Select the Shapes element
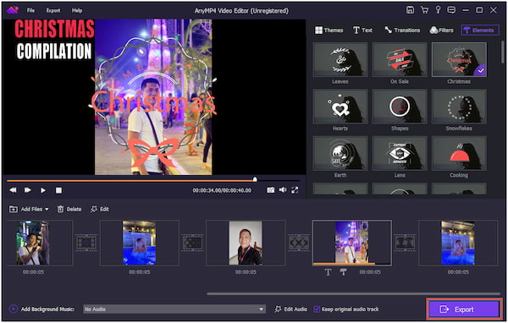The width and height of the screenshot is (508, 323). coord(400,107)
